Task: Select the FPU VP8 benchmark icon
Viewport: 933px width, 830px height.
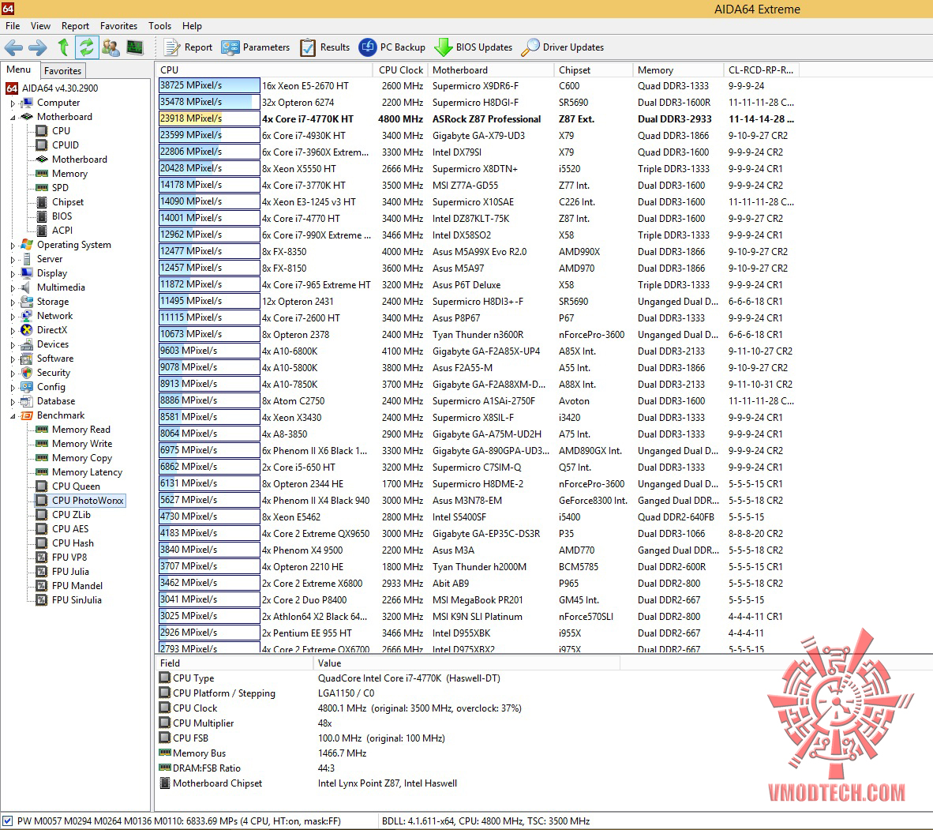Action: [42, 558]
